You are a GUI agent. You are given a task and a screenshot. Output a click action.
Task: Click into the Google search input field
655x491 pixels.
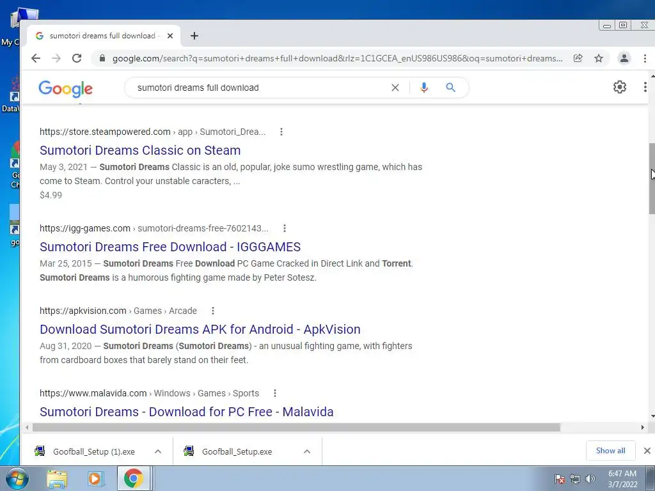pos(259,88)
